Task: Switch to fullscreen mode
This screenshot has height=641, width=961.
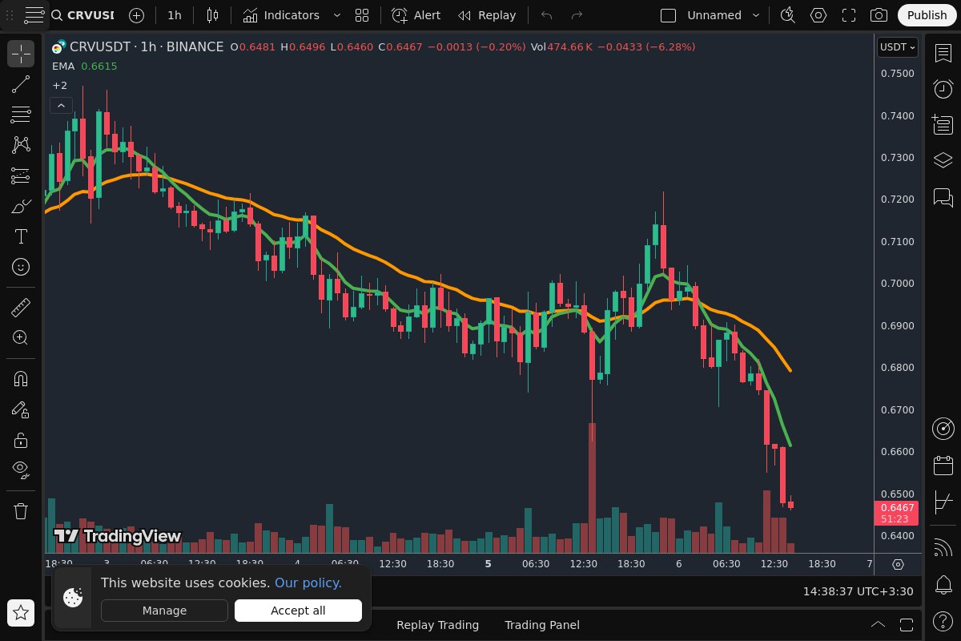Action: tap(849, 15)
